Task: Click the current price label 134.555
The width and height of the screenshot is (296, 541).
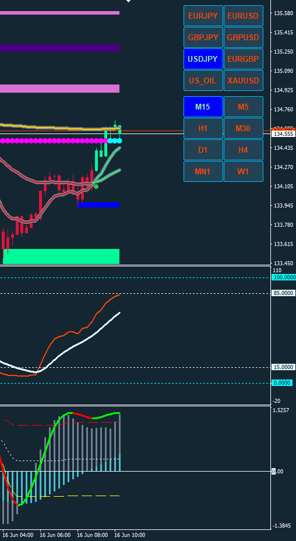Action: [x=283, y=134]
